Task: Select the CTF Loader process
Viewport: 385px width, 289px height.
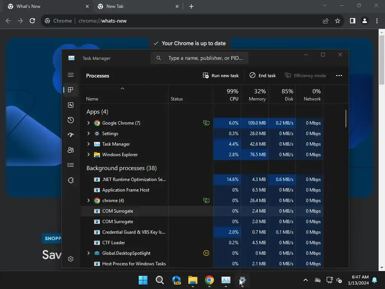Action: (x=202, y=243)
